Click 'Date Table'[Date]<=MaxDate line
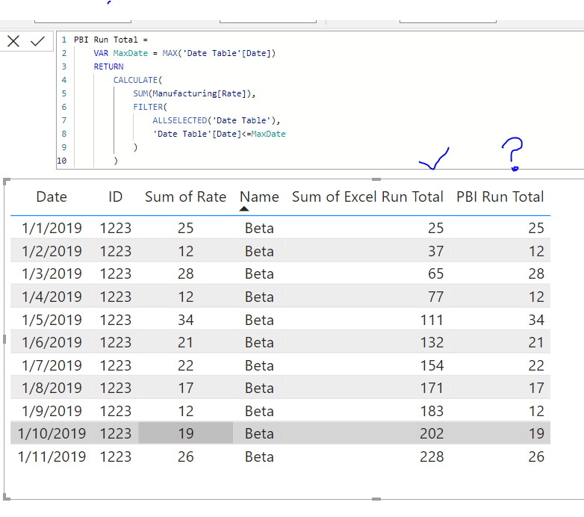This screenshot has width=584, height=517. (x=219, y=134)
